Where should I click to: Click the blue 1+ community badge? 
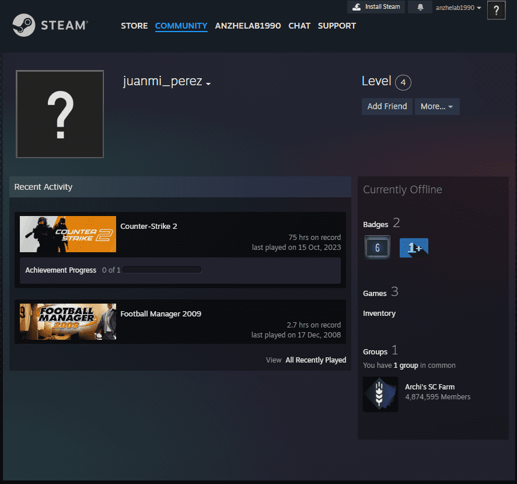[x=414, y=247]
